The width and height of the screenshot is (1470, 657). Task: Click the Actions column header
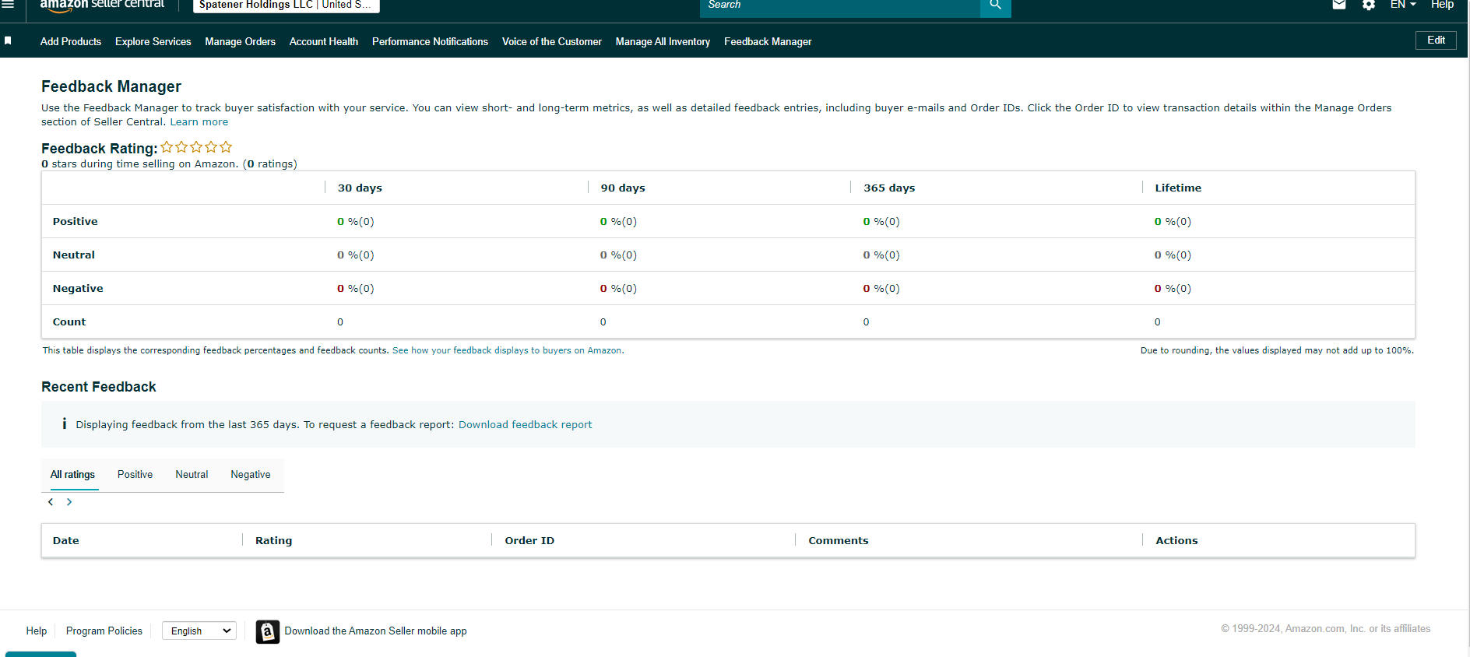tap(1176, 540)
